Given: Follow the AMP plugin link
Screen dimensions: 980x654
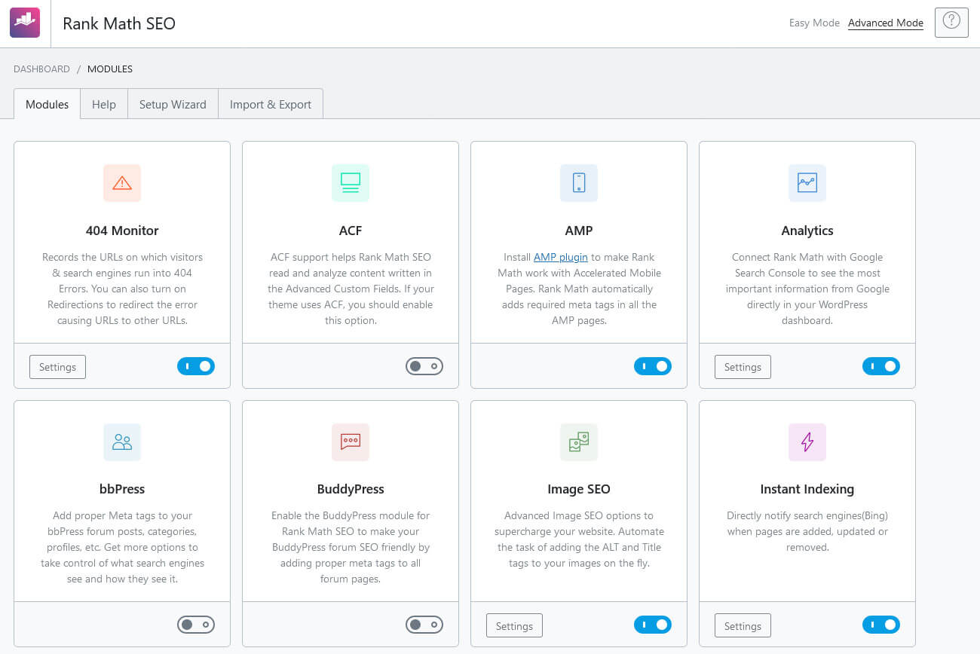Looking at the screenshot, I should pyautogui.click(x=560, y=257).
